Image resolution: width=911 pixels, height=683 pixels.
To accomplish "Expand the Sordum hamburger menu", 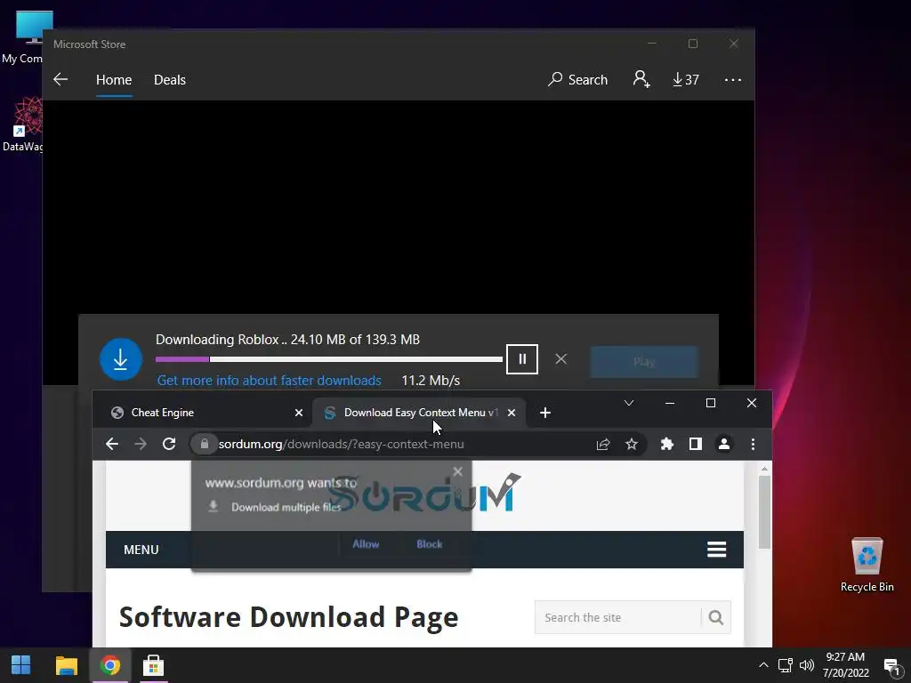I will [x=716, y=549].
